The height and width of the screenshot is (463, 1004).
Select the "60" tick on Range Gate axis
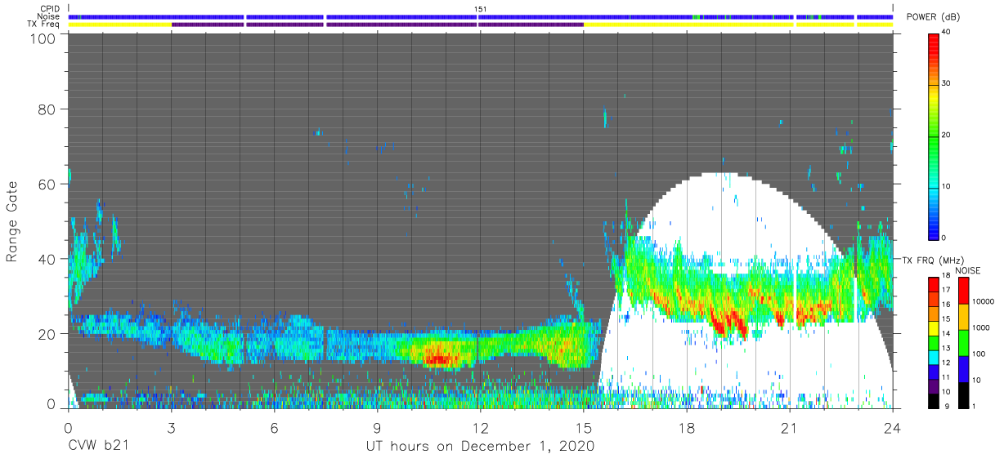point(47,185)
